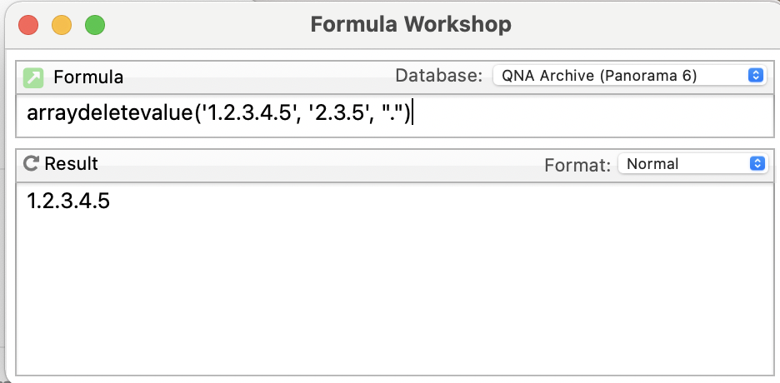Click the circular refresh icon beside Result
This screenshot has height=383, width=780.
coord(32,164)
